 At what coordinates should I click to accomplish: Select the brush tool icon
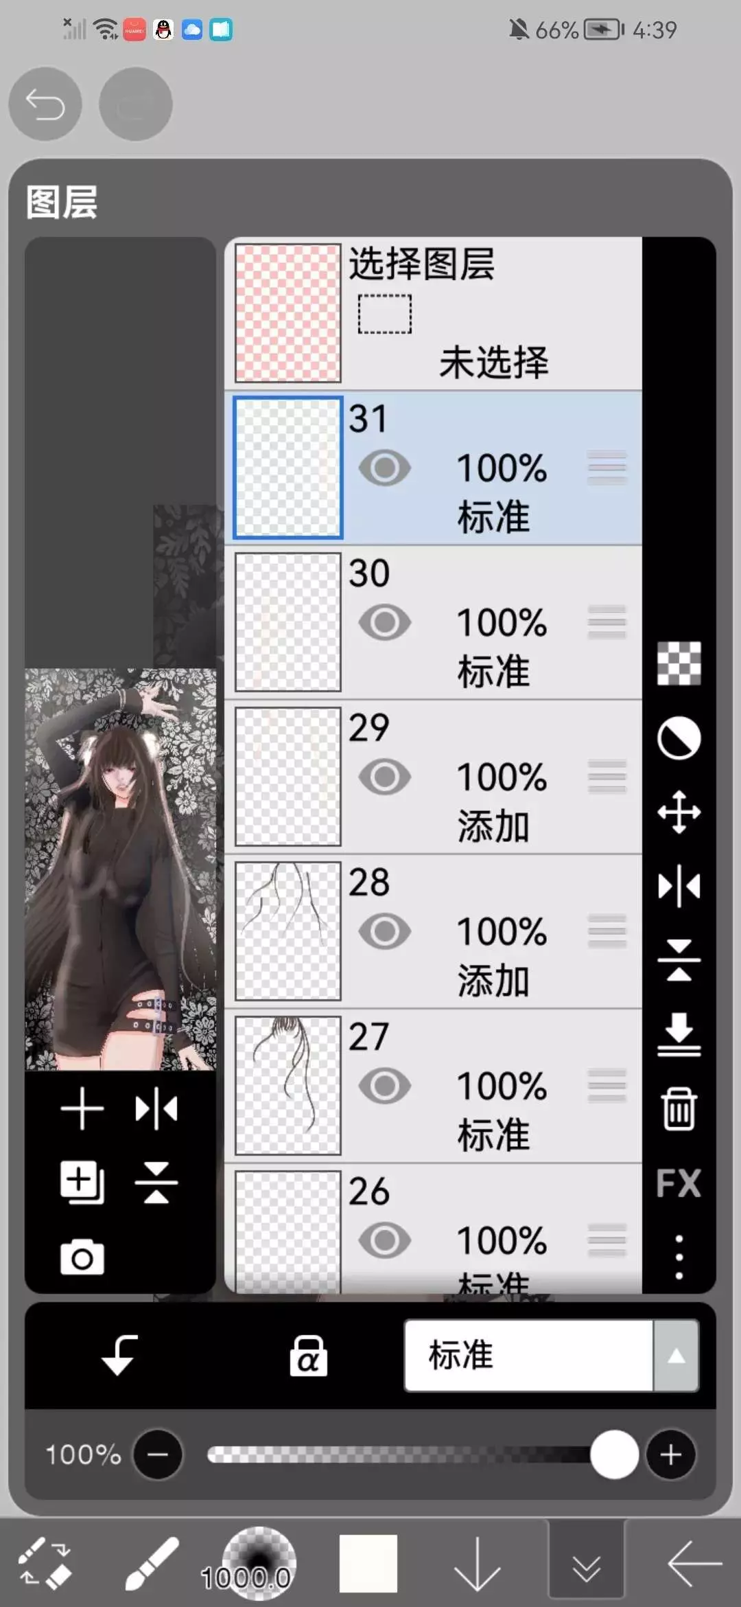click(152, 1563)
